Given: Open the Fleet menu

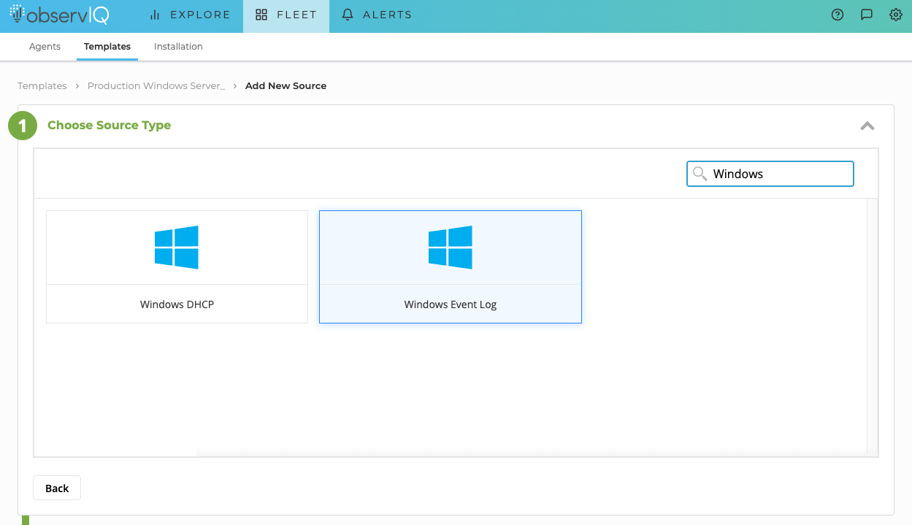Looking at the screenshot, I should click(x=286, y=15).
